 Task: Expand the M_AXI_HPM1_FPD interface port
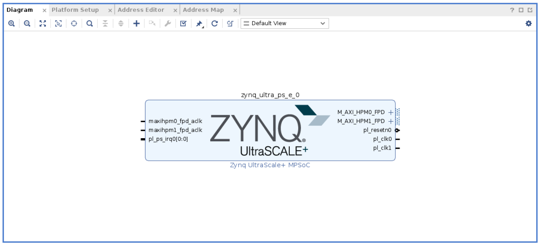(390, 121)
